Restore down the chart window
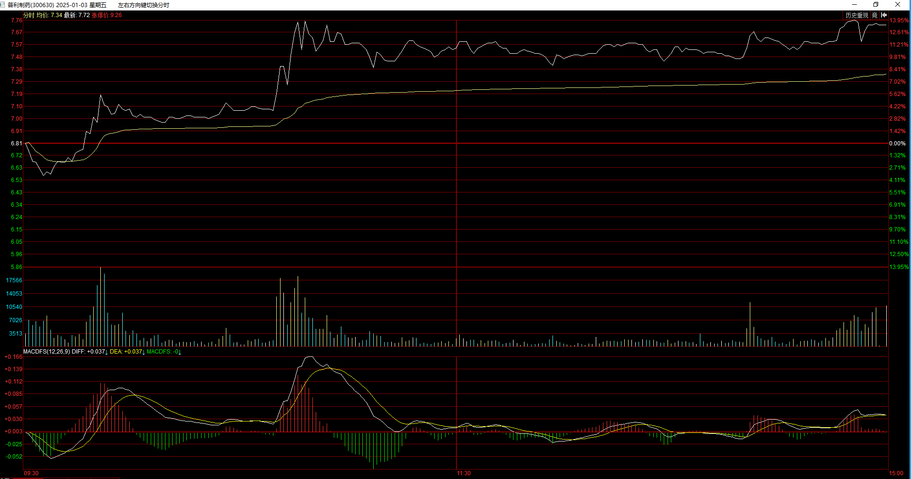The height and width of the screenshot is (479, 911). pos(876,5)
